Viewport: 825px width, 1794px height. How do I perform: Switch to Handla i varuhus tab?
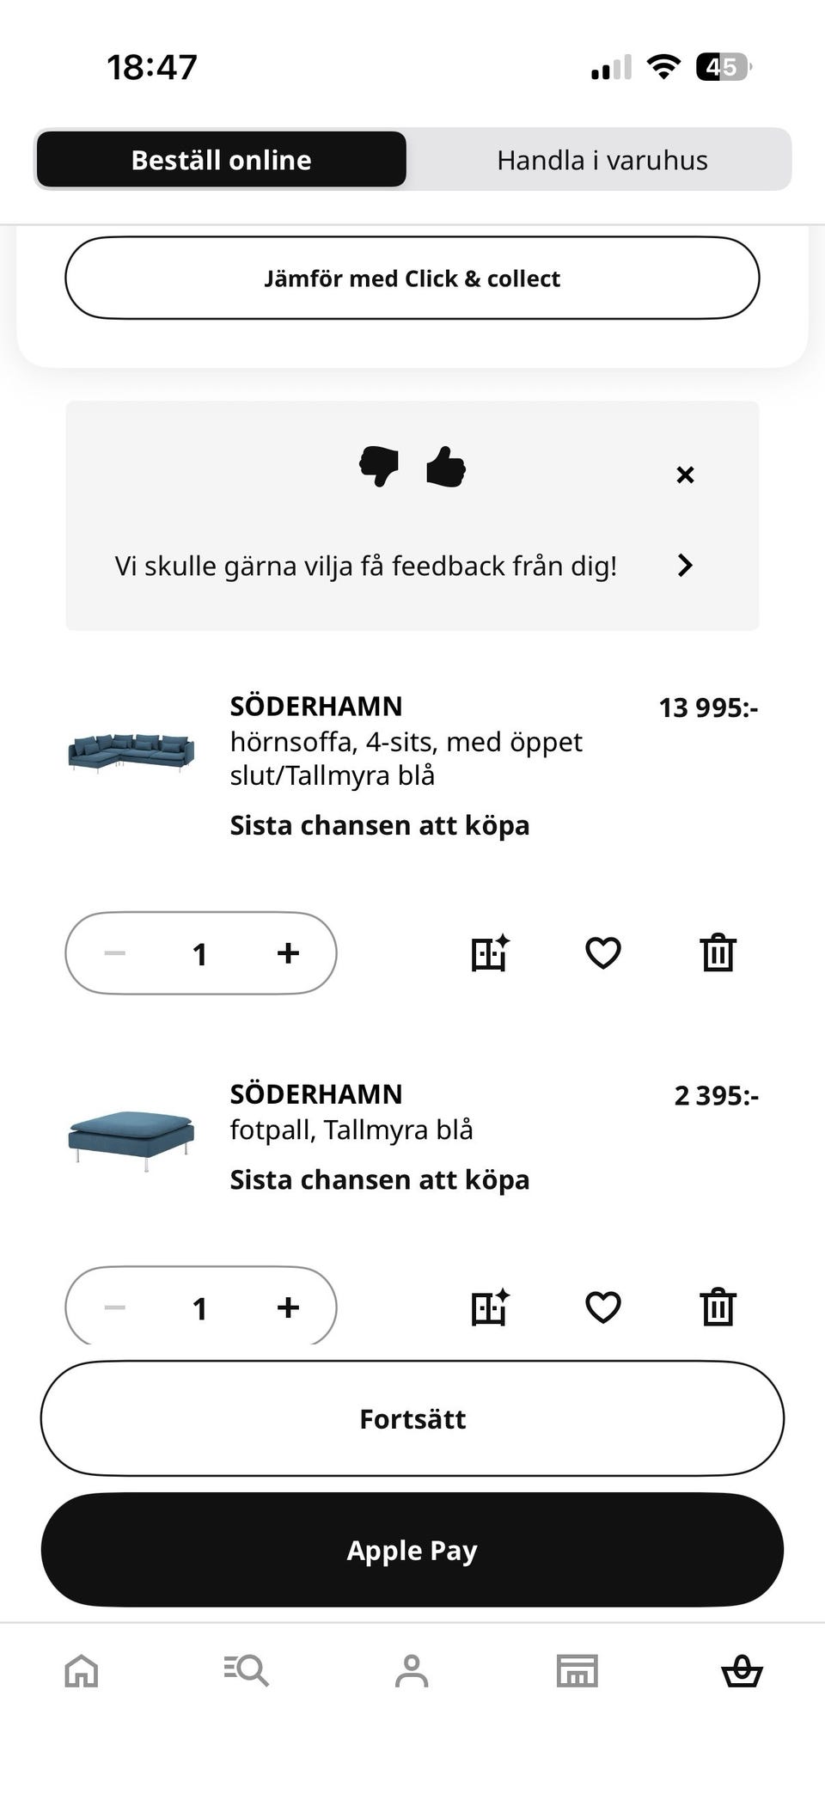[602, 160]
